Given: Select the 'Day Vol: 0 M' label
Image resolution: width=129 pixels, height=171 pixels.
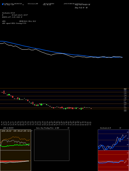Looking at the screenshot, I should [81, 8].
